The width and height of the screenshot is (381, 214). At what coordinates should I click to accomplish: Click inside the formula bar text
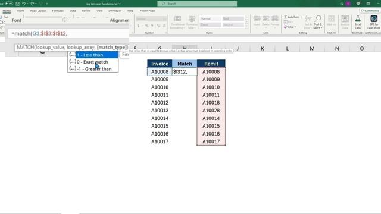tap(40, 33)
